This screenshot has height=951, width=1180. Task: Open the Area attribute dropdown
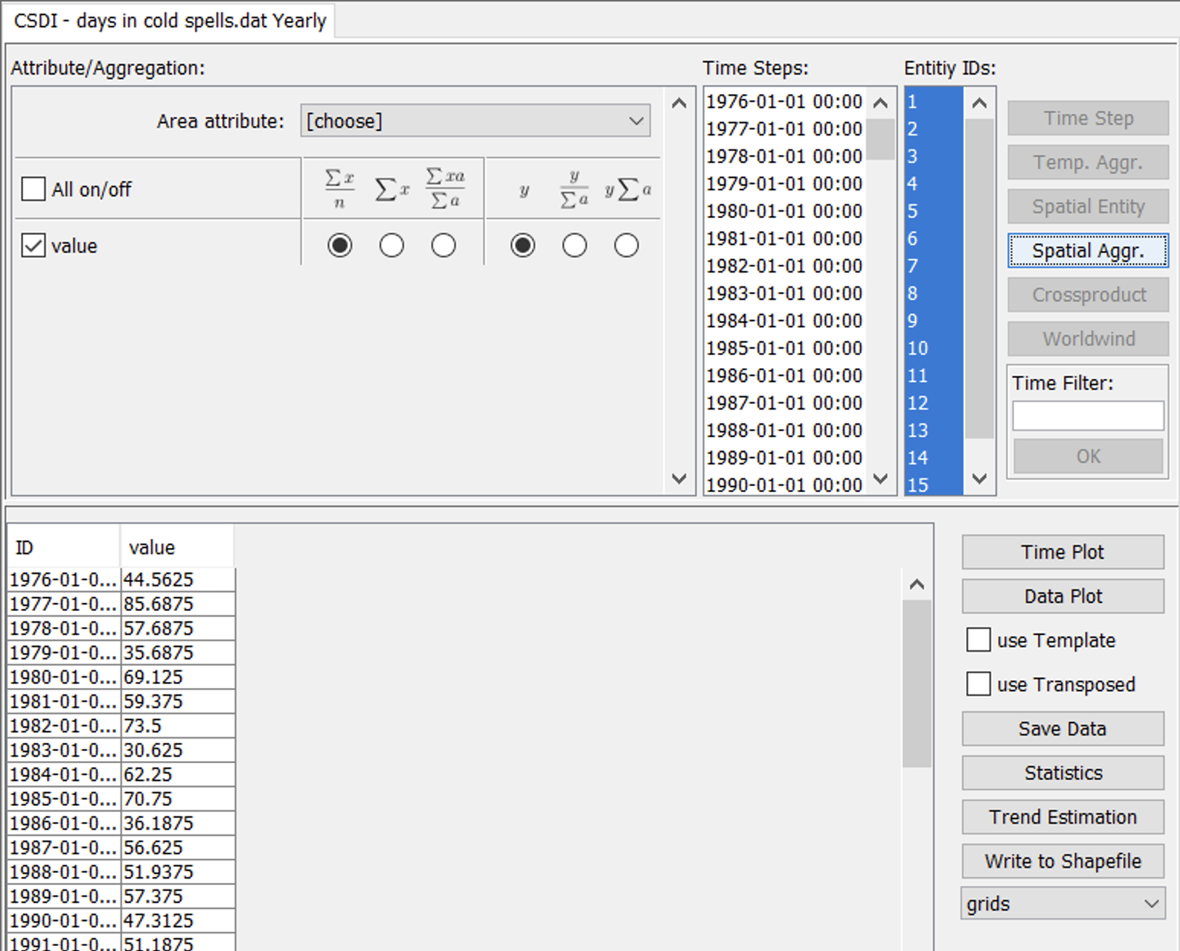(x=475, y=121)
